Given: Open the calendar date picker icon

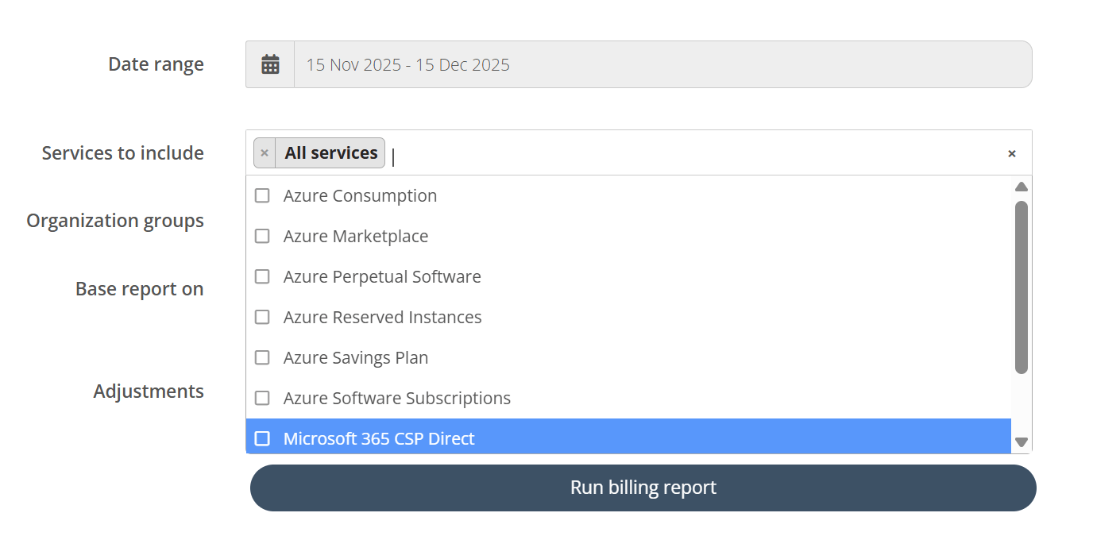Looking at the screenshot, I should tap(270, 64).
